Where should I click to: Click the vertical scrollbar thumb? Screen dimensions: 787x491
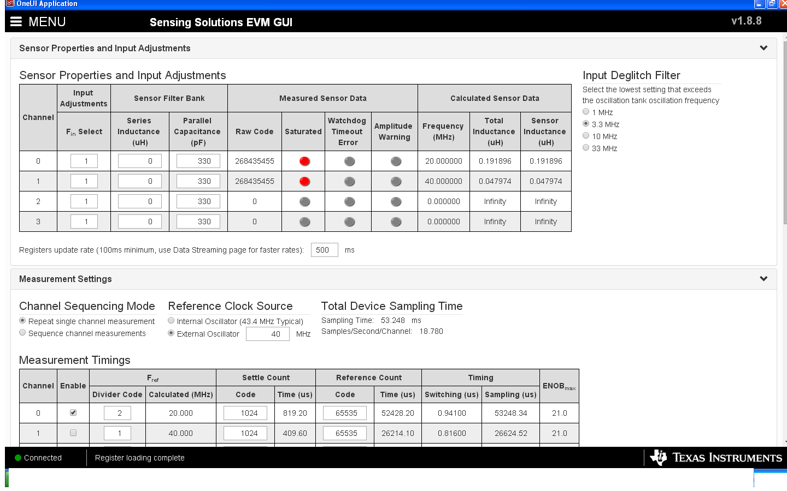click(x=785, y=134)
